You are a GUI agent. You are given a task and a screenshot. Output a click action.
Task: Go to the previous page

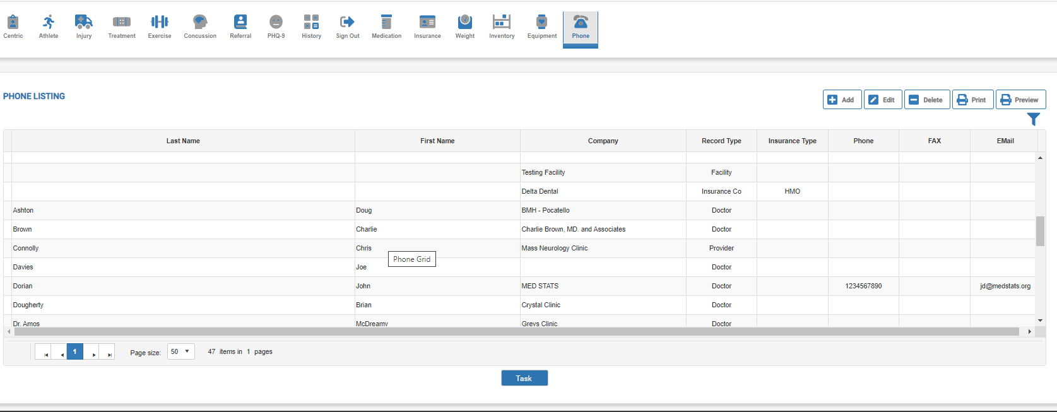[x=59, y=351]
